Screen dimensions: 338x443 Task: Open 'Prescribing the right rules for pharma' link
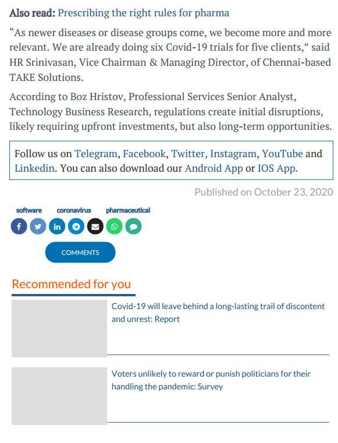(144, 13)
